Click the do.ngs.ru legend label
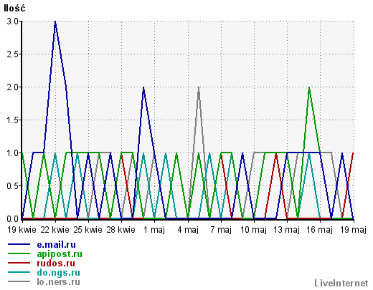 [x=59, y=273]
